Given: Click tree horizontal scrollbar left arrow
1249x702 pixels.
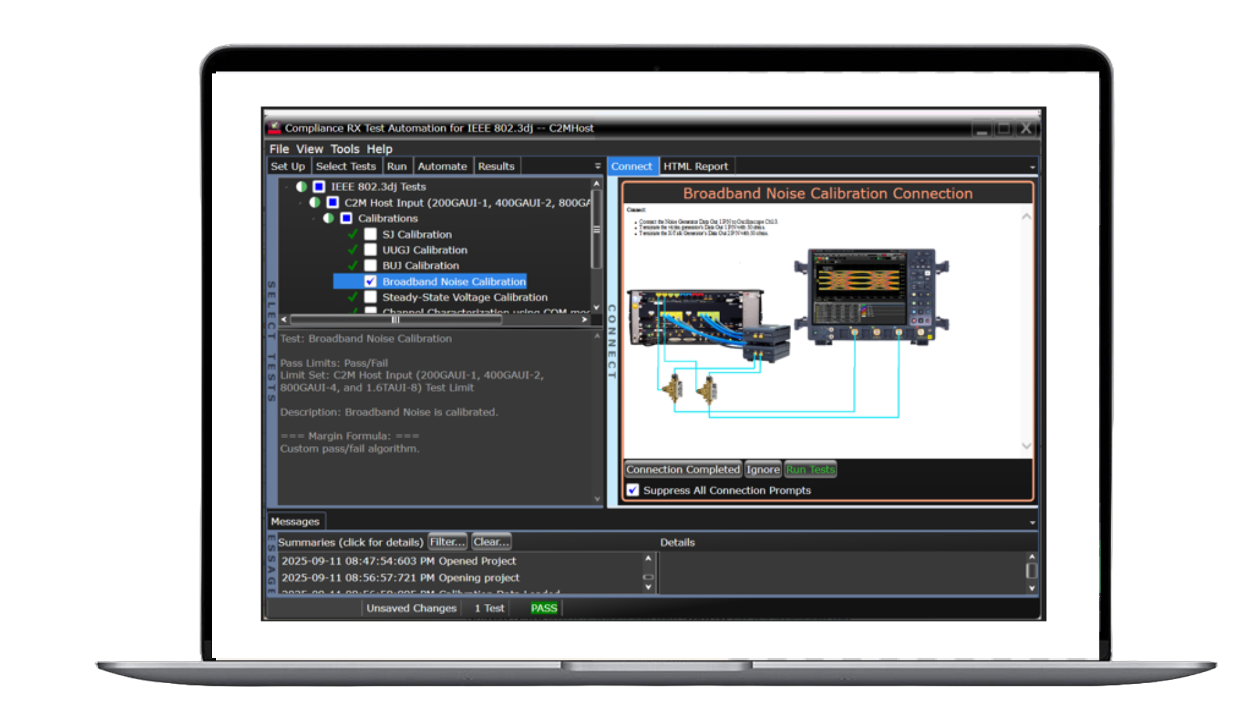Looking at the screenshot, I should point(284,319).
